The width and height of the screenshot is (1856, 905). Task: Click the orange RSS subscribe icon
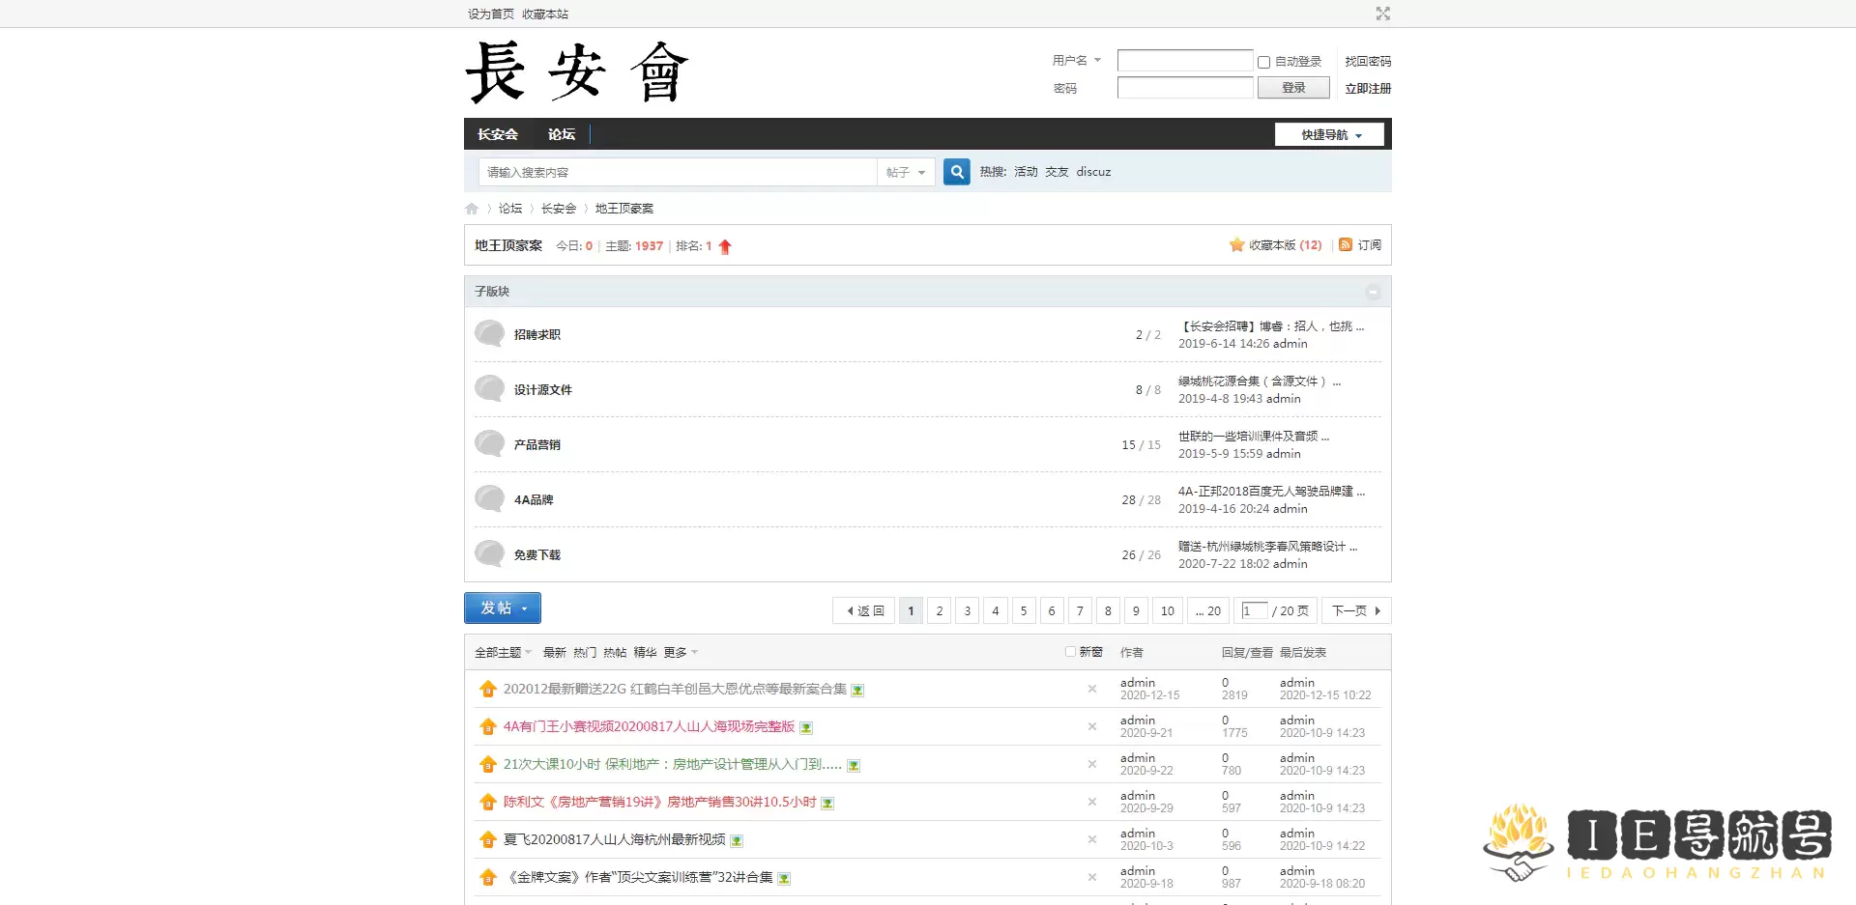point(1345,245)
